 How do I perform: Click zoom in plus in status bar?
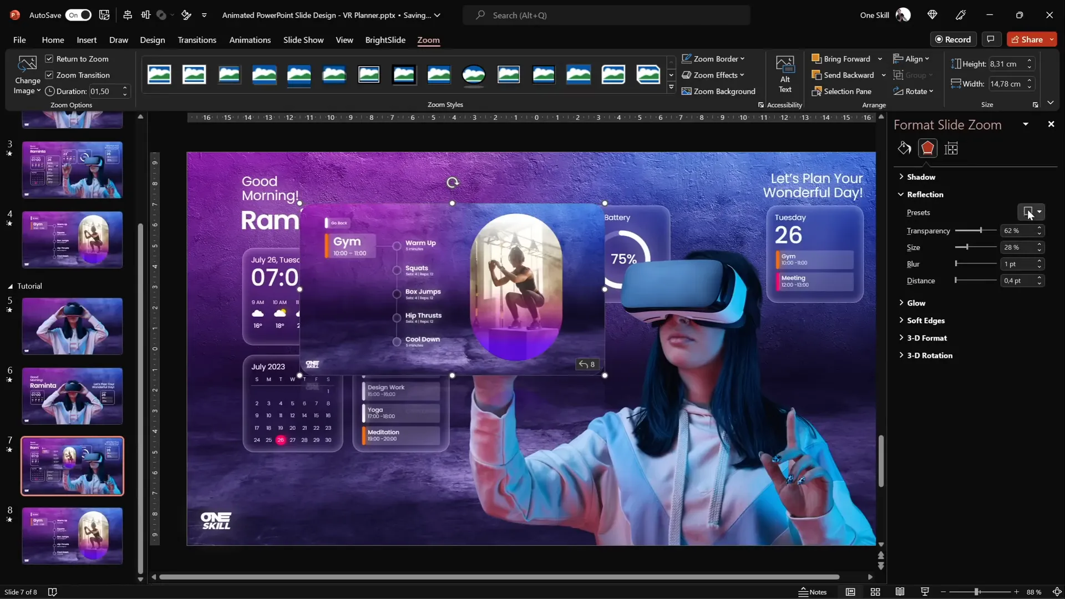coord(1016,592)
